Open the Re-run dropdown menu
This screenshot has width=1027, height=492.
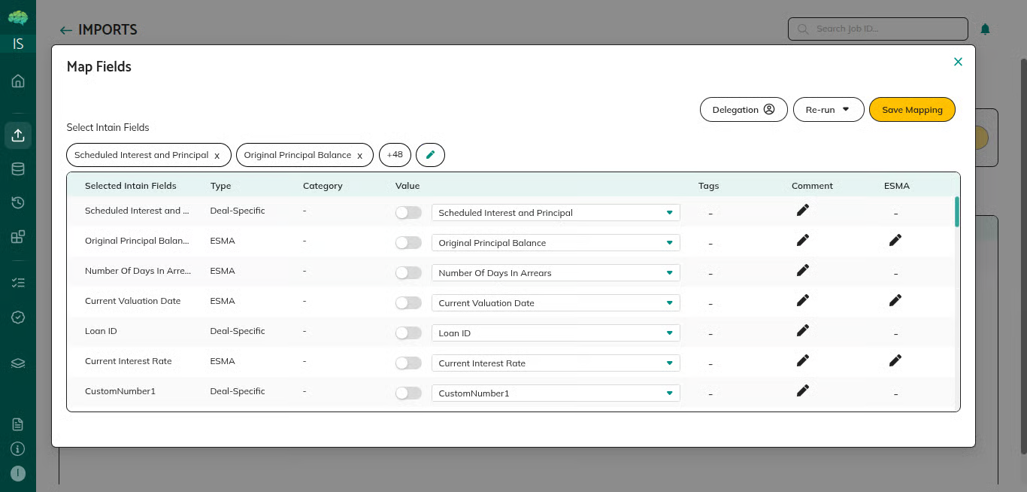(x=828, y=110)
